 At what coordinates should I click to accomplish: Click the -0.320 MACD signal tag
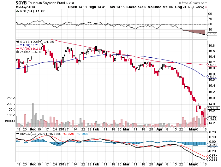click(x=212, y=157)
